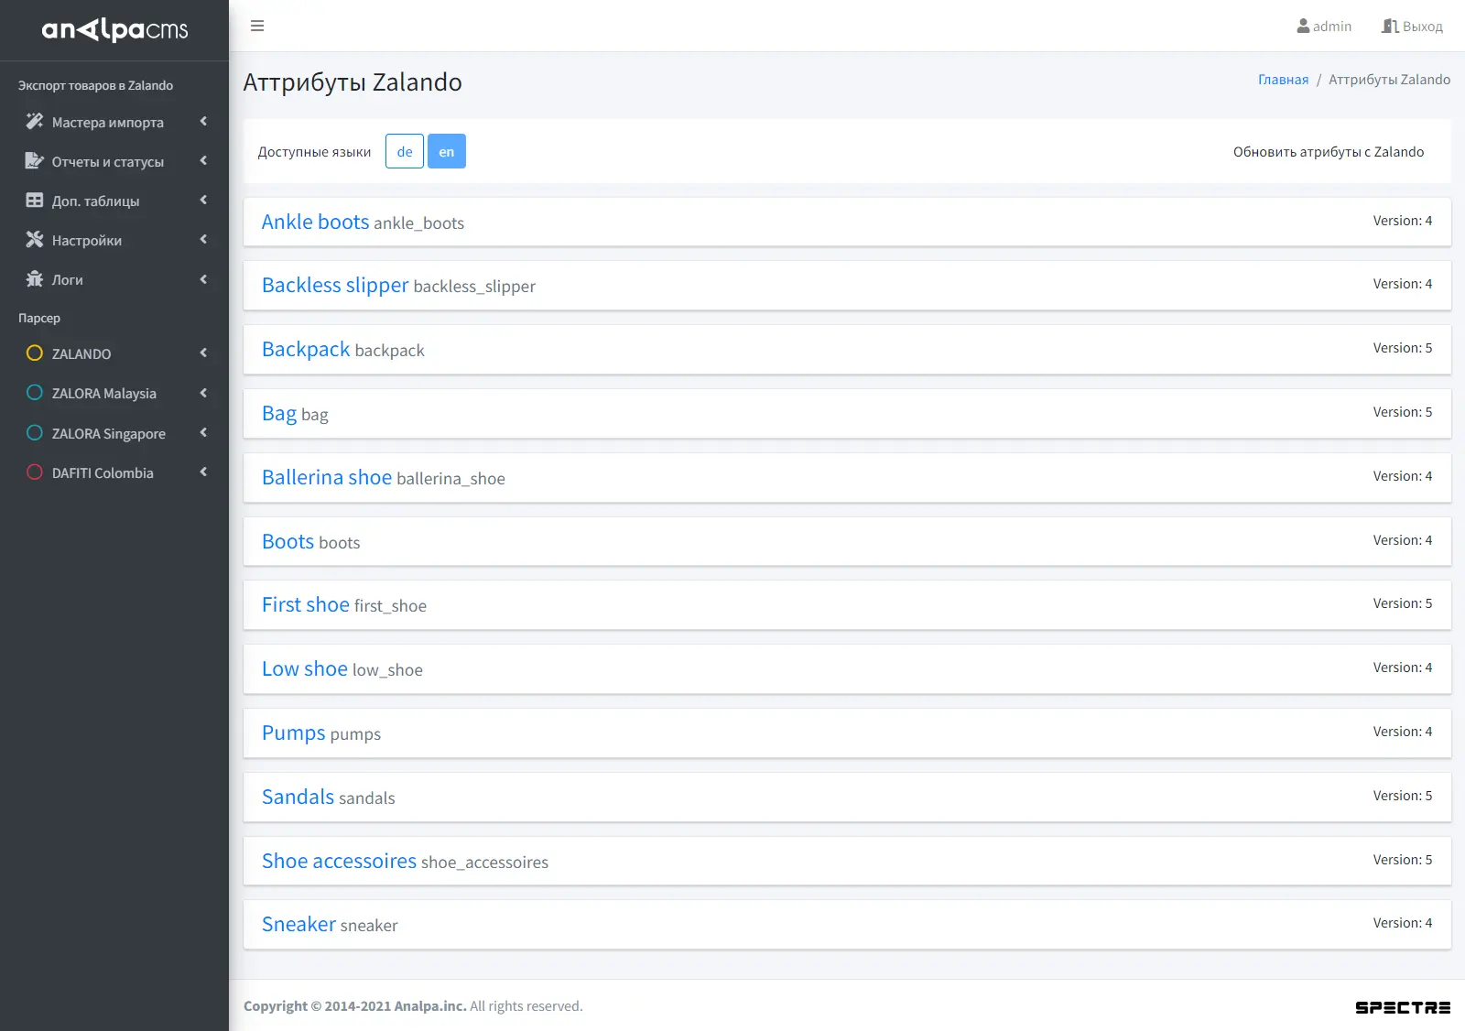Click the table icon beside Доп. таблицы
This screenshot has height=1031, width=1465.
(35, 201)
